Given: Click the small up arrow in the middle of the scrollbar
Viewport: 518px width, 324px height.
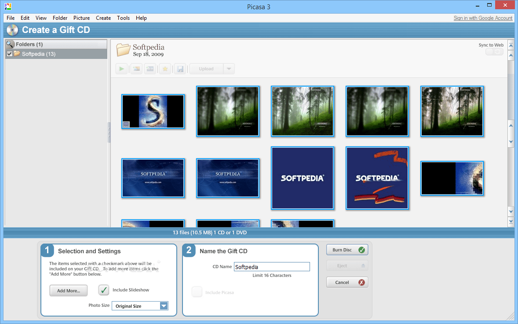Looking at the screenshot, I should [x=511, y=125].
